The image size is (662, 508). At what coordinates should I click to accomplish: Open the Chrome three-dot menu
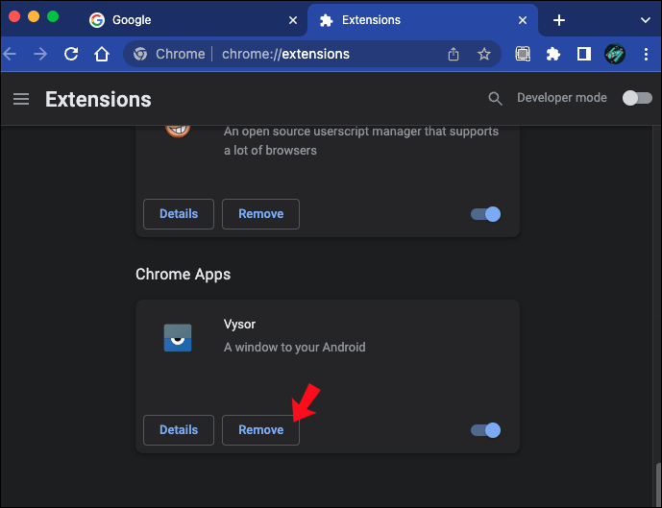click(x=646, y=54)
